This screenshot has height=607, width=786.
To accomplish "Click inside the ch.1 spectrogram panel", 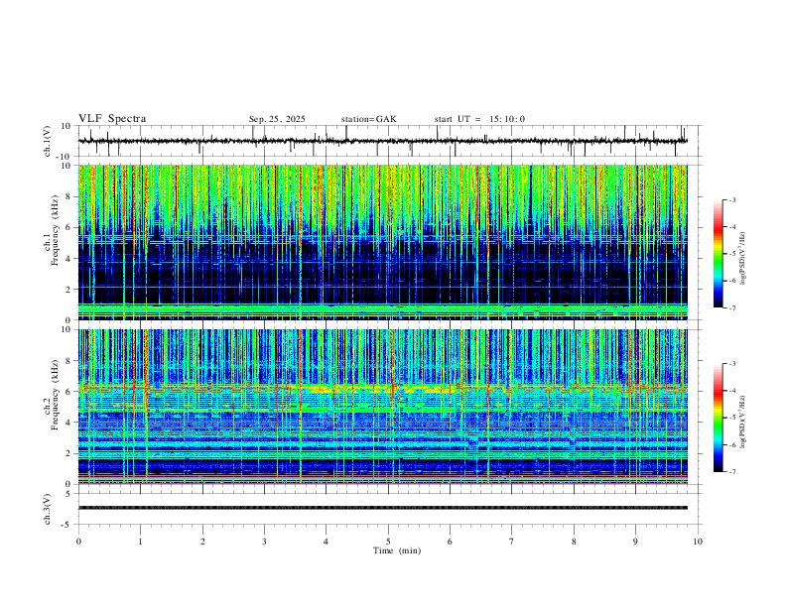I will click(x=382, y=242).
